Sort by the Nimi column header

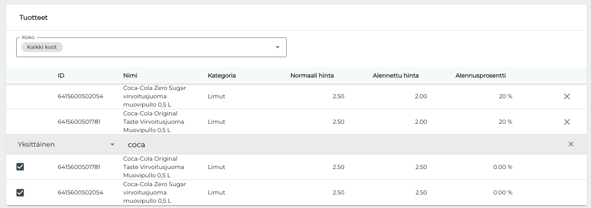point(130,75)
